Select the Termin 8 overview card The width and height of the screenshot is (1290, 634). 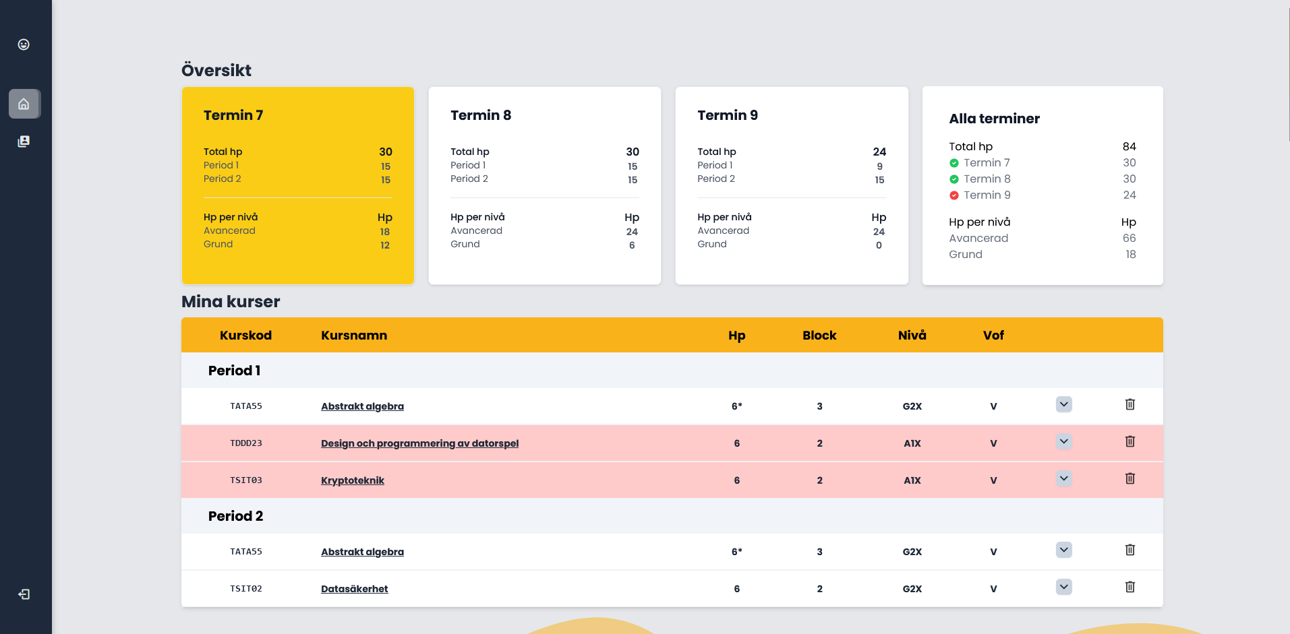point(544,185)
